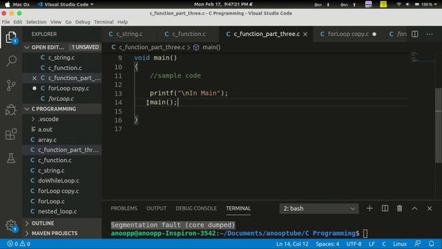Collapse the C Programming folder section

point(27,109)
